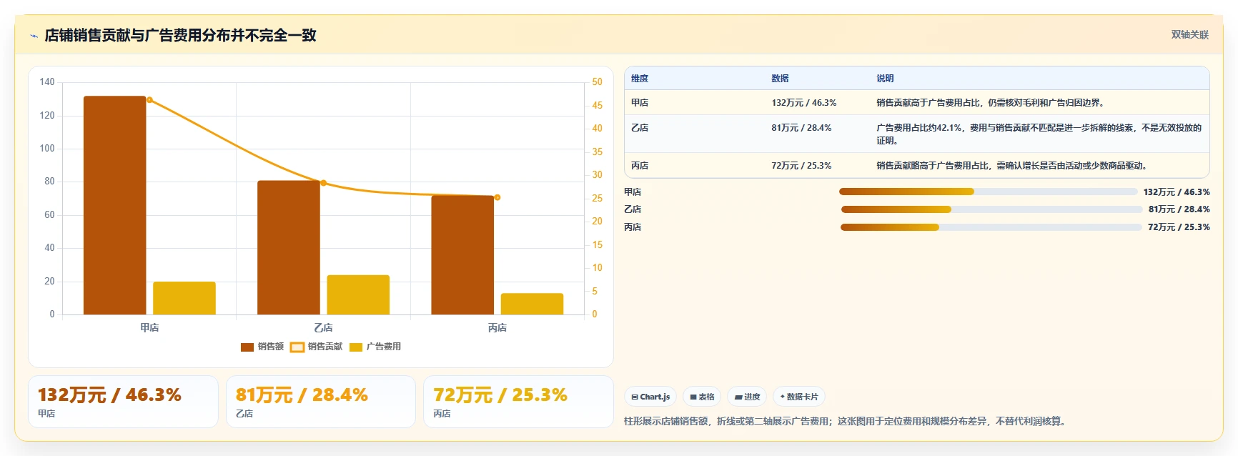Click the 表格 tag
The height and width of the screenshot is (456, 1238).
tap(702, 397)
